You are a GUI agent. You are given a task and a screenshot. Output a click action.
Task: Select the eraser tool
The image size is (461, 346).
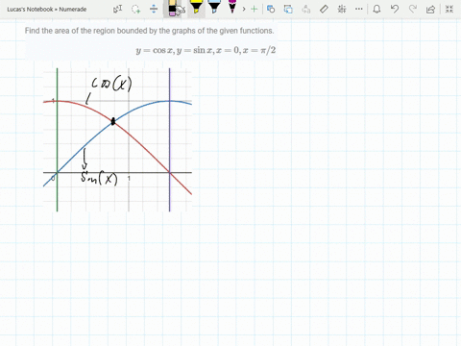[x=173, y=9]
